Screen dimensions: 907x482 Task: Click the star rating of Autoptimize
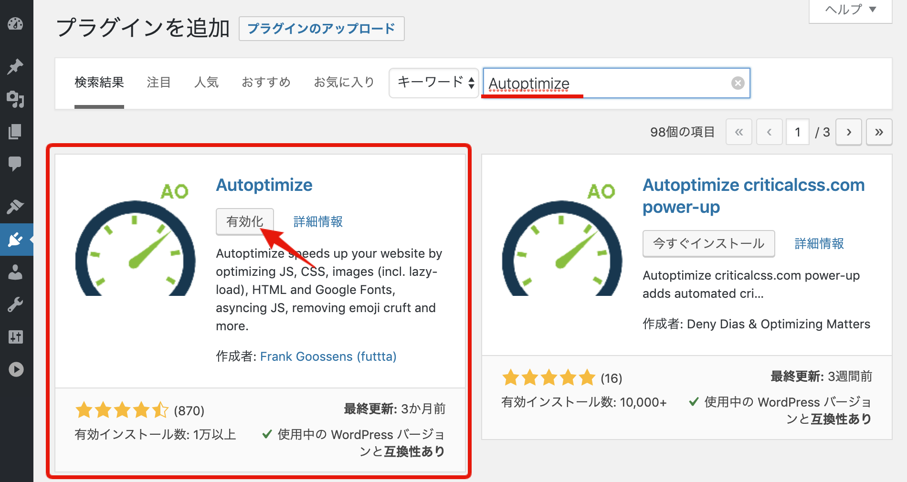coord(122,409)
